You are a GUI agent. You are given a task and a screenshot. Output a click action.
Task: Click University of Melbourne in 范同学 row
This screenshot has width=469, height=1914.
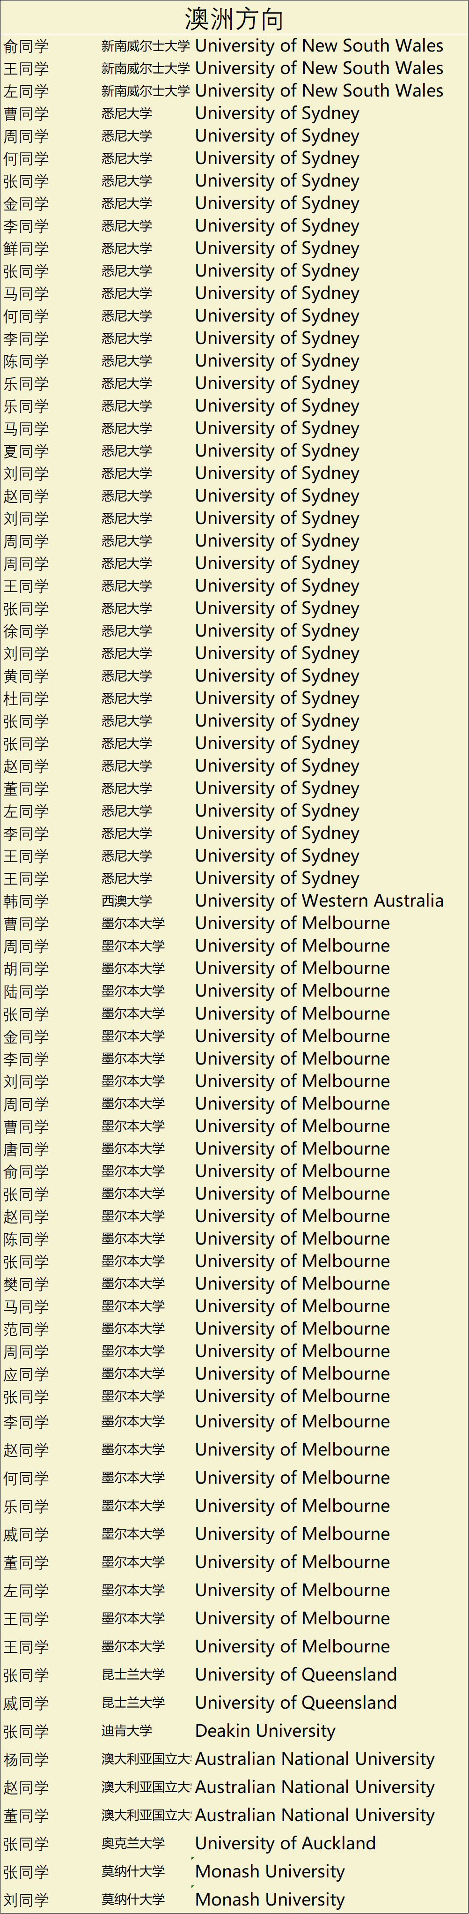(292, 1329)
